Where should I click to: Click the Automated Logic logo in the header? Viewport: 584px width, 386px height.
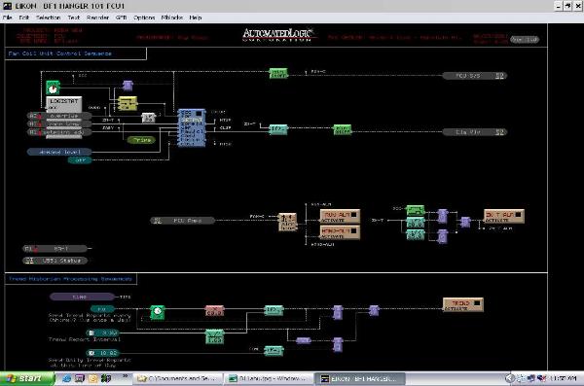click(277, 35)
